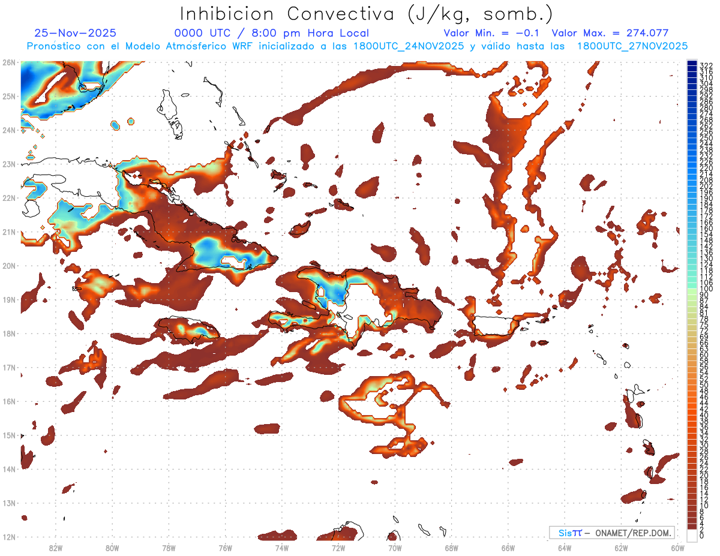
Task: Click the '19N' latitude label
Action: (8, 299)
